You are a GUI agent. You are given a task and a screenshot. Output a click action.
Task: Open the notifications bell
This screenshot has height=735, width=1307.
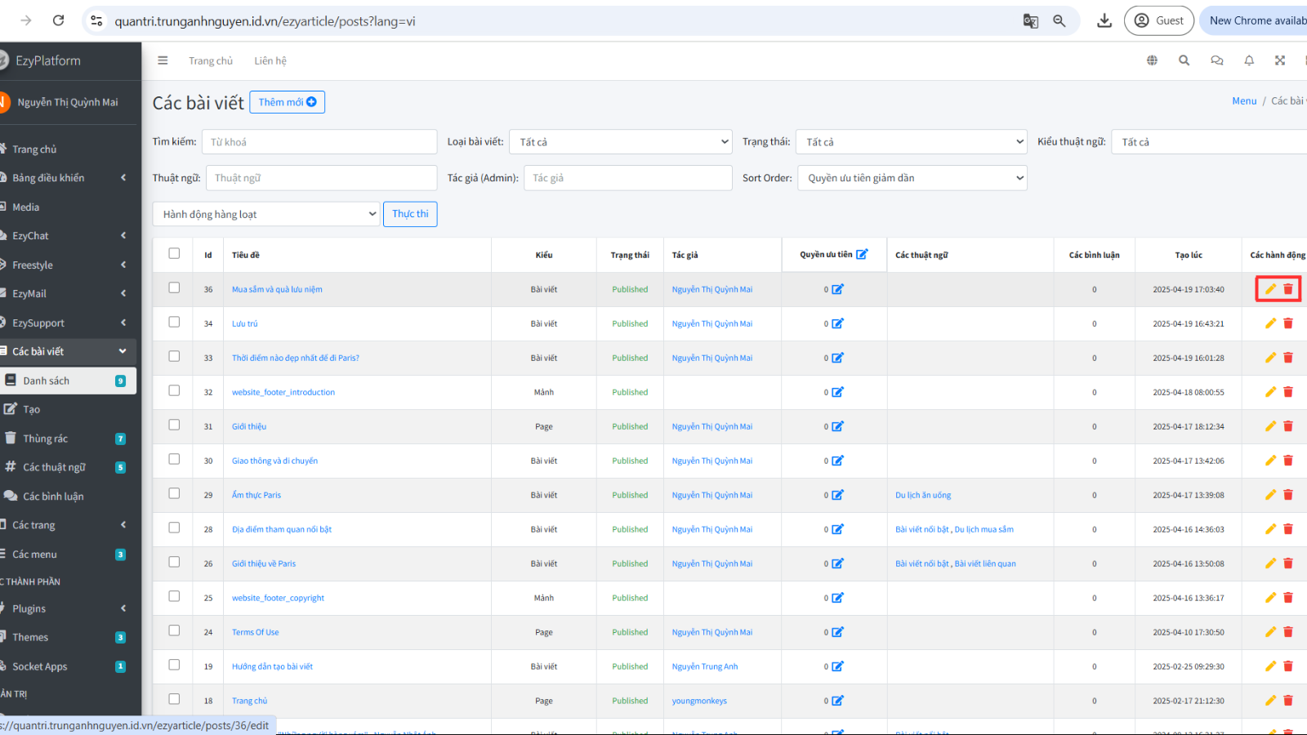tap(1249, 60)
